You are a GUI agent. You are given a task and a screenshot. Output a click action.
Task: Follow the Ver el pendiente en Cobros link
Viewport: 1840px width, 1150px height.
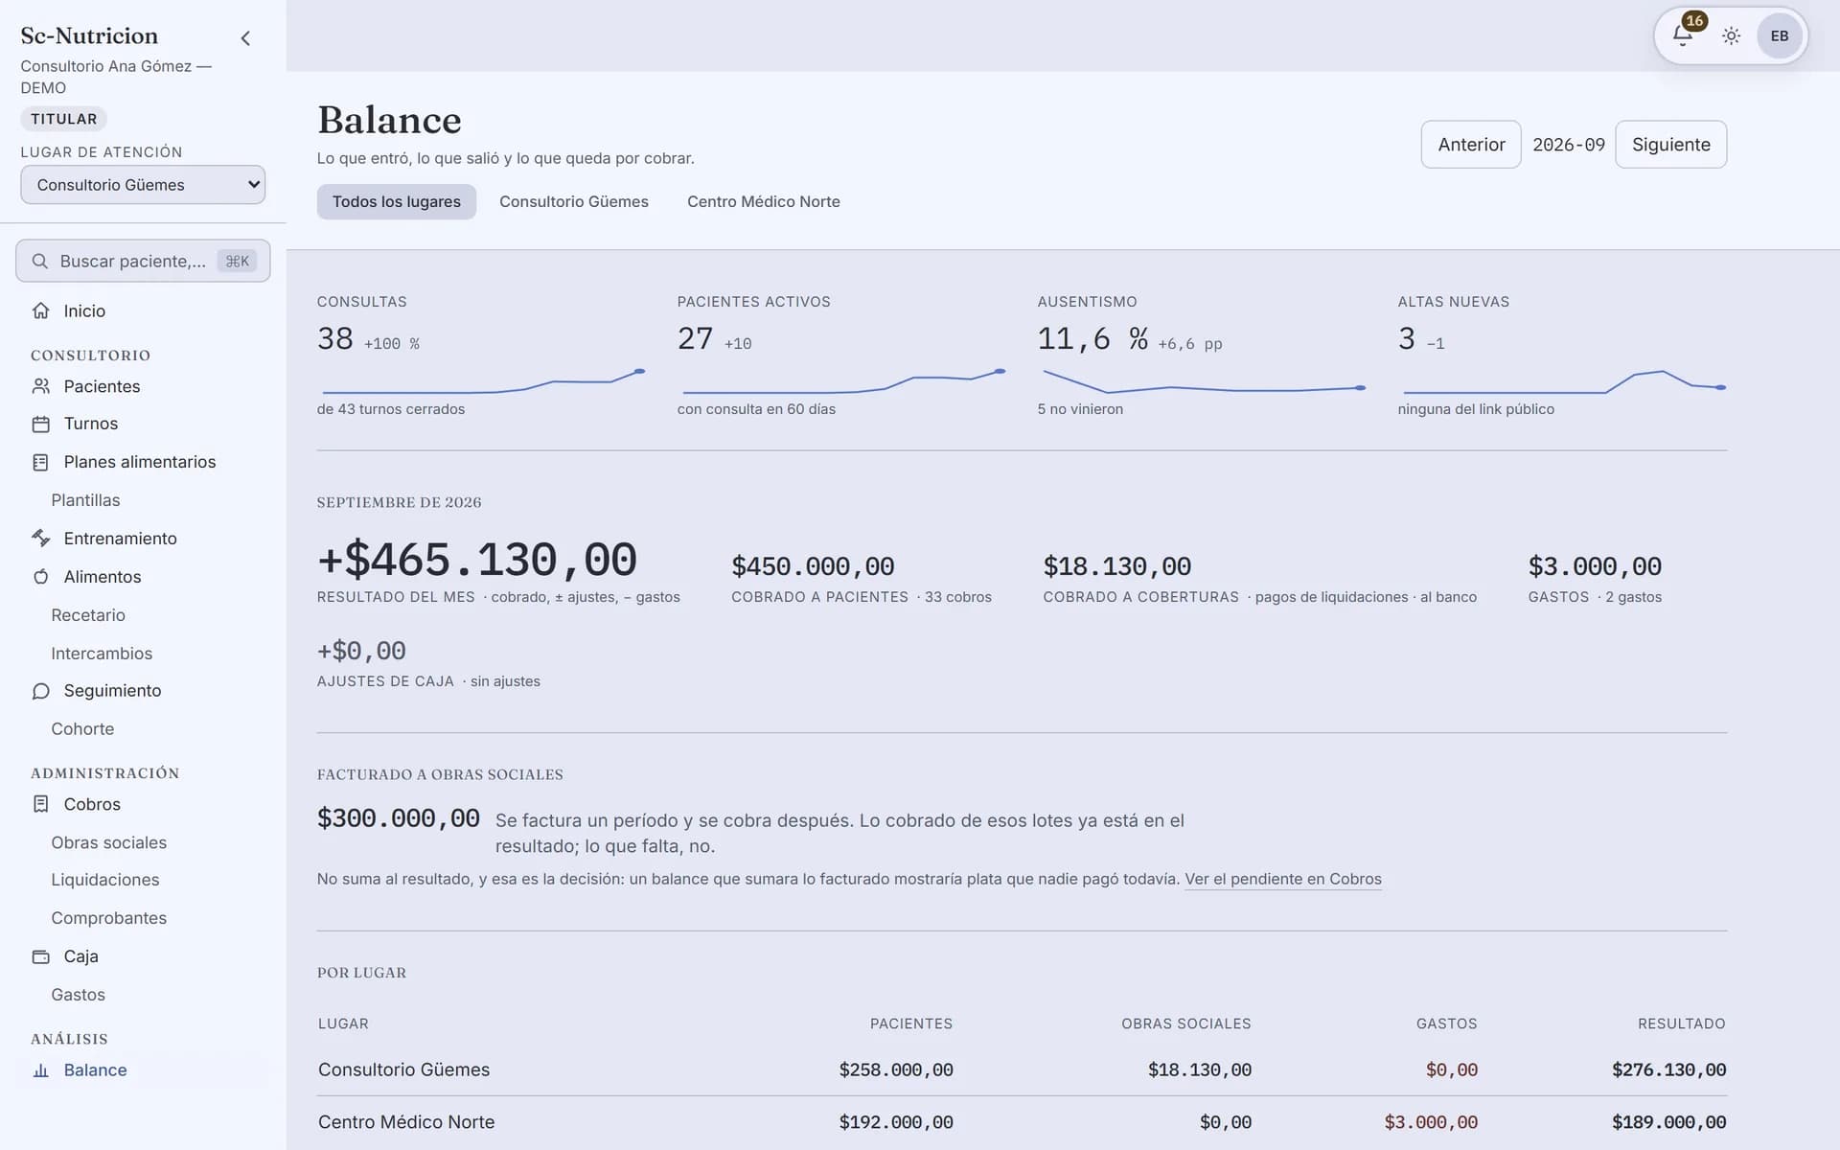point(1283,879)
